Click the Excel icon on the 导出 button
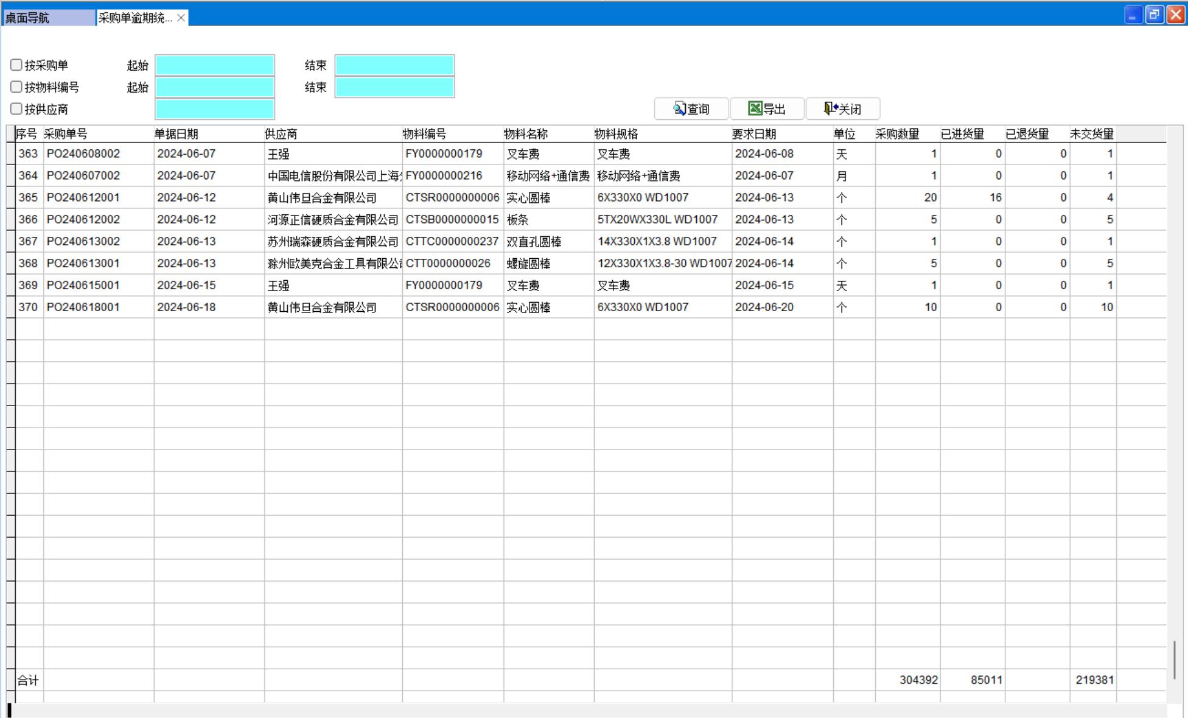This screenshot has height=718, width=1188. 755,109
